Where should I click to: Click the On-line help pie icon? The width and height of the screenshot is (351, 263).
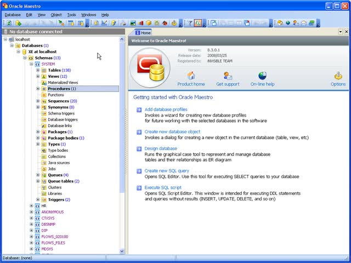(262, 76)
